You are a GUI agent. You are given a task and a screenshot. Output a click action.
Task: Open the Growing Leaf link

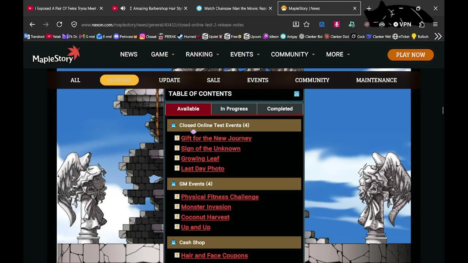click(x=200, y=159)
